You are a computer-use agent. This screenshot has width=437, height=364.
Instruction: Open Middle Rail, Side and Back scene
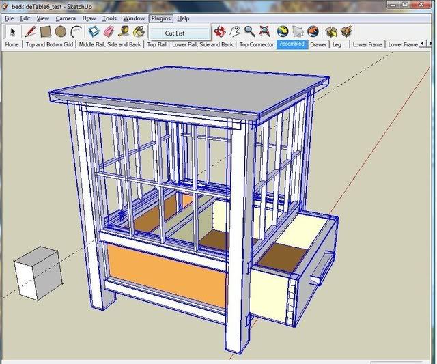[110, 44]
